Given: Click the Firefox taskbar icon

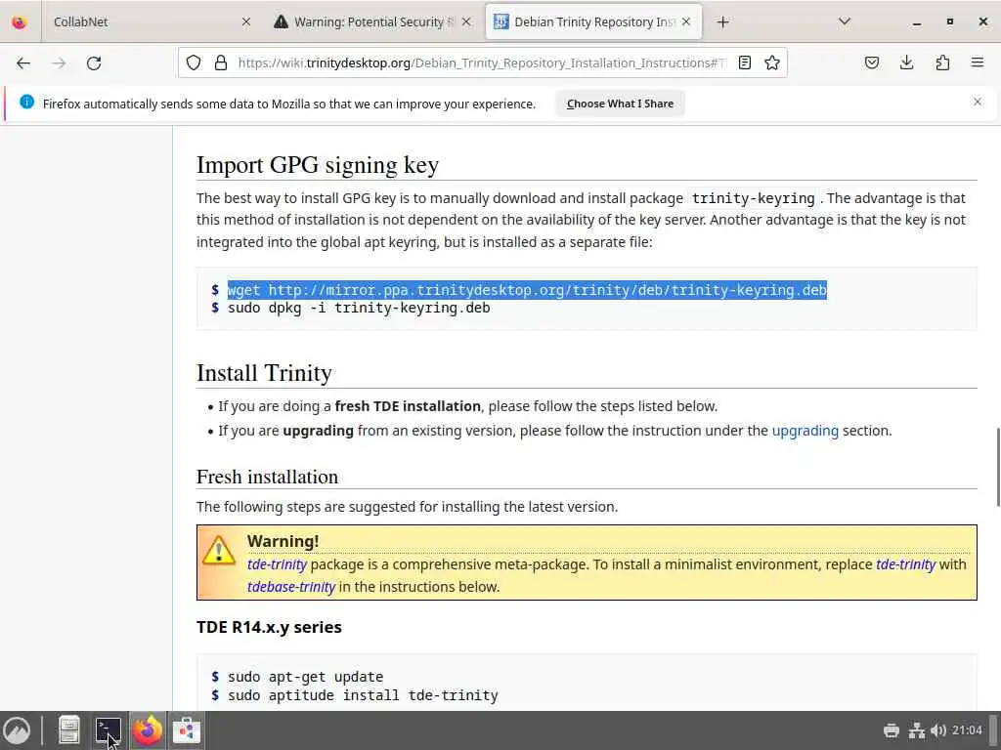Looking at the screenshot, I should 148,730.
